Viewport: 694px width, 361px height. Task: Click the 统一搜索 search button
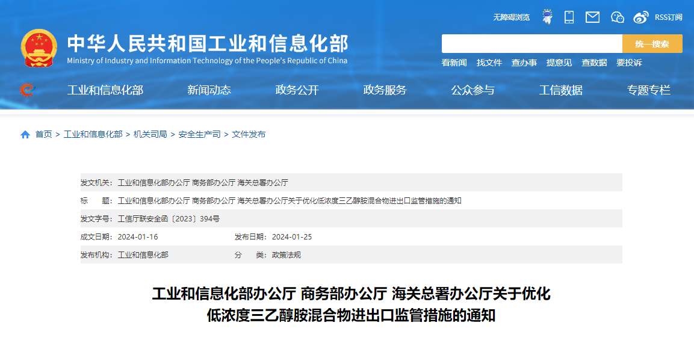pos(652,44)
